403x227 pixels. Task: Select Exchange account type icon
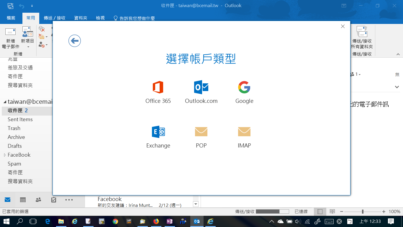[158, 132]
